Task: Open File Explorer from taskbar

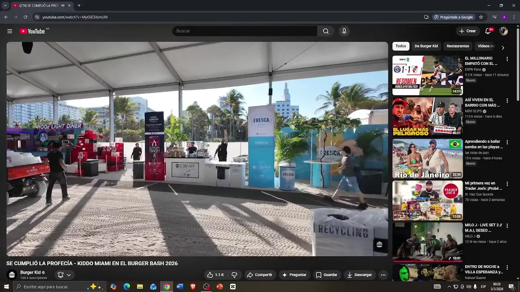Action: (x=140, y=287)
